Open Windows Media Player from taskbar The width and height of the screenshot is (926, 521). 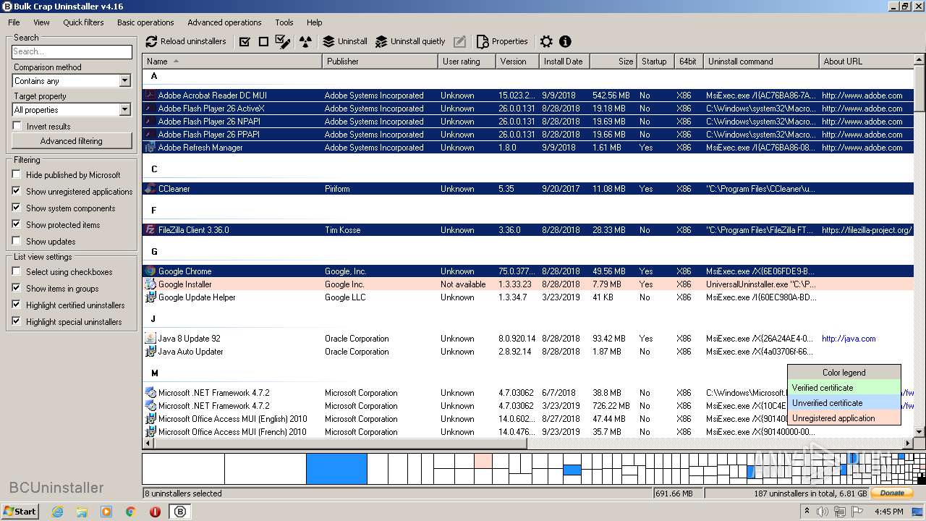click(x=106, y=511)
